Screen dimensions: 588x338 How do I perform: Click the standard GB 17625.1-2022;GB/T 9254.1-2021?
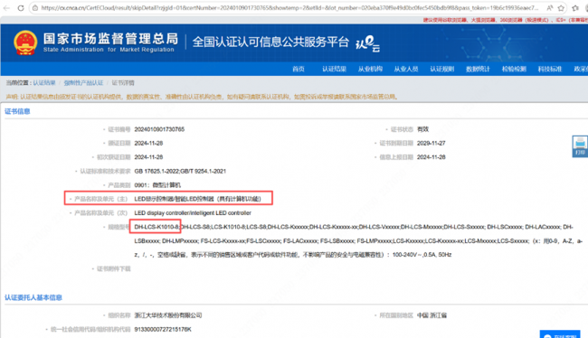point(180,171)
